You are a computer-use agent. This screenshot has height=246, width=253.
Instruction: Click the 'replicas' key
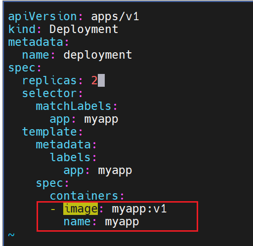coord(49,81)
